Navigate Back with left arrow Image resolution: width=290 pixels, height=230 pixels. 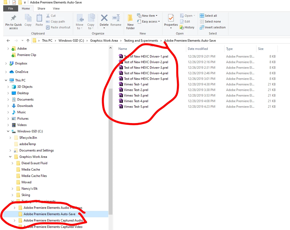click(x=8, y=41)
